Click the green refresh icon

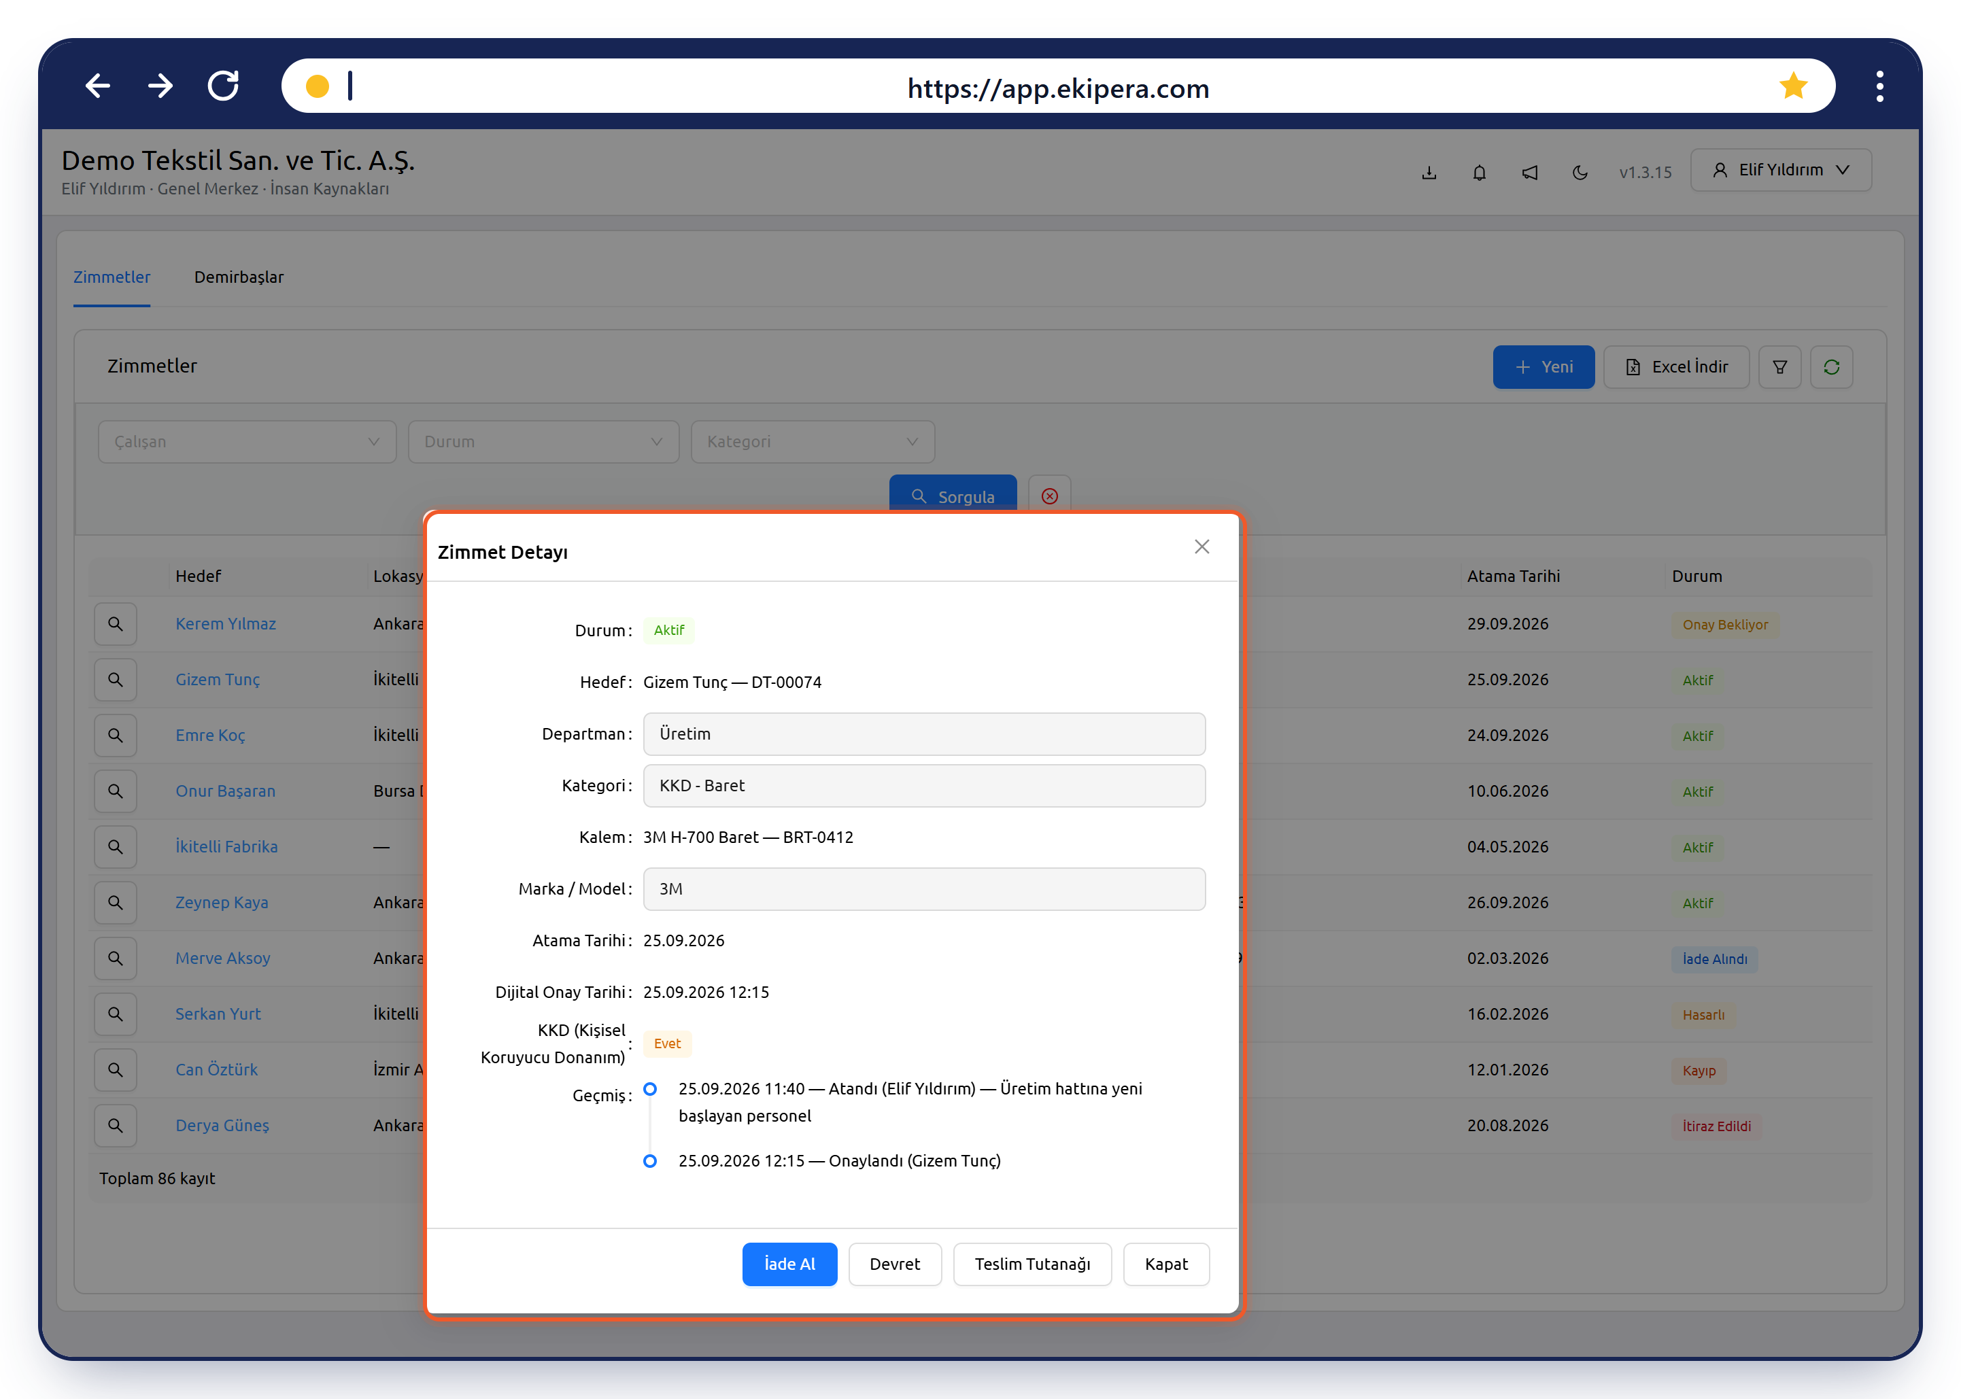click(x=1831, y=367)
